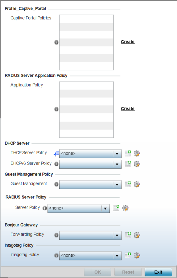
Task: Click Create link for Application Policy
Action: pyautogui.click(x=128, y=109)
